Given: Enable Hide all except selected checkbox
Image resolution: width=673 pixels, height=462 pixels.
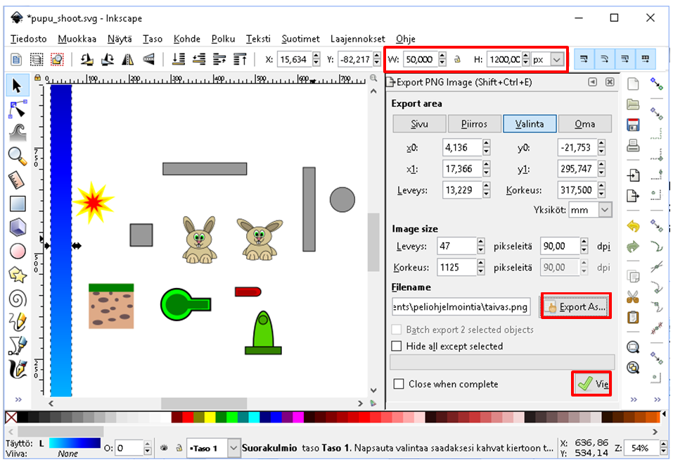Looking at the screenshot, I should pyautogui.click(x=397, y=346).
